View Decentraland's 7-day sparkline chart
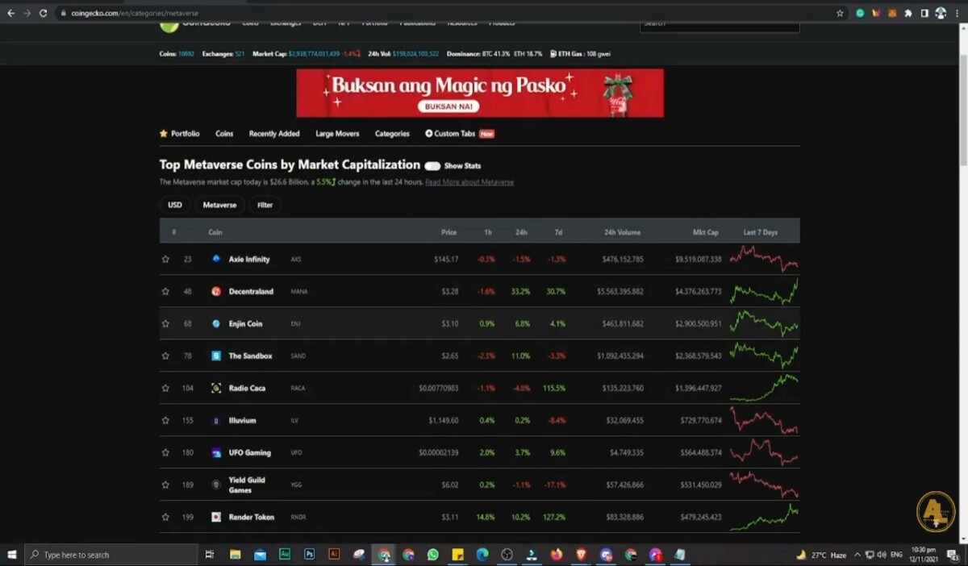Image resolution: width=968 pixels, height=566 pixels. pyautogui.click(x=764, y=291)
